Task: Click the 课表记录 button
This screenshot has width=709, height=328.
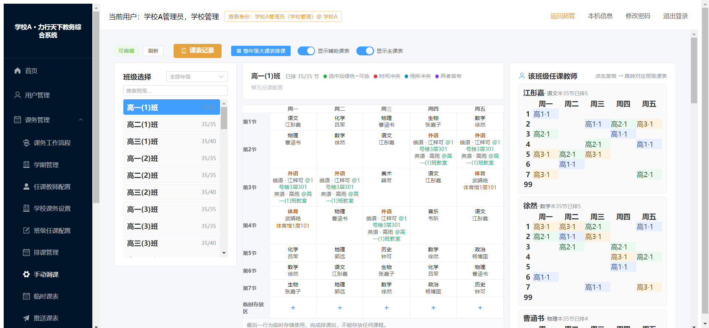Action: pyautogui.click(x=198, y=51)
